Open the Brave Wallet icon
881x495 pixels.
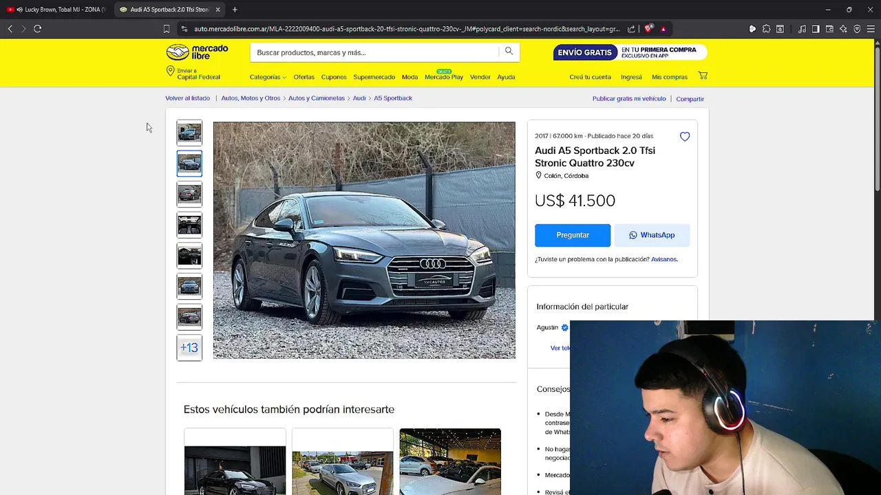coord(829,29)
